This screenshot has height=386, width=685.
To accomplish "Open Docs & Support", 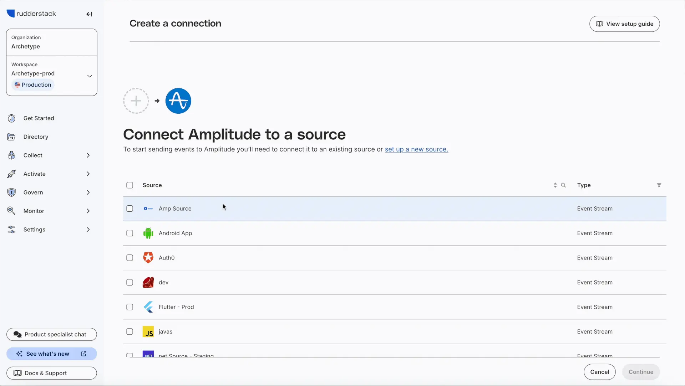I will (x=52, y=373).
